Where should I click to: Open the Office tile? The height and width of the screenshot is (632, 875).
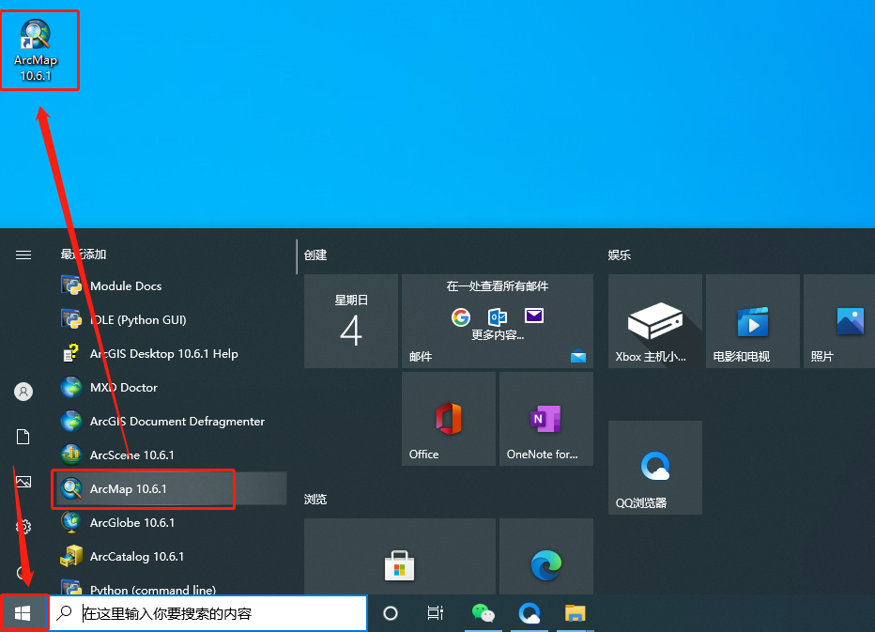pos(449,419)
